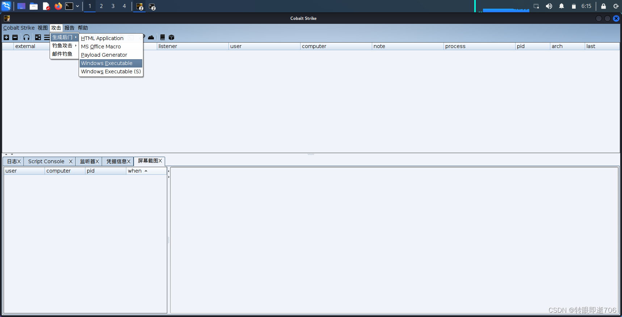Launch the text editor panel icon
Screen dimensions: 622x317
click(46, 6)
